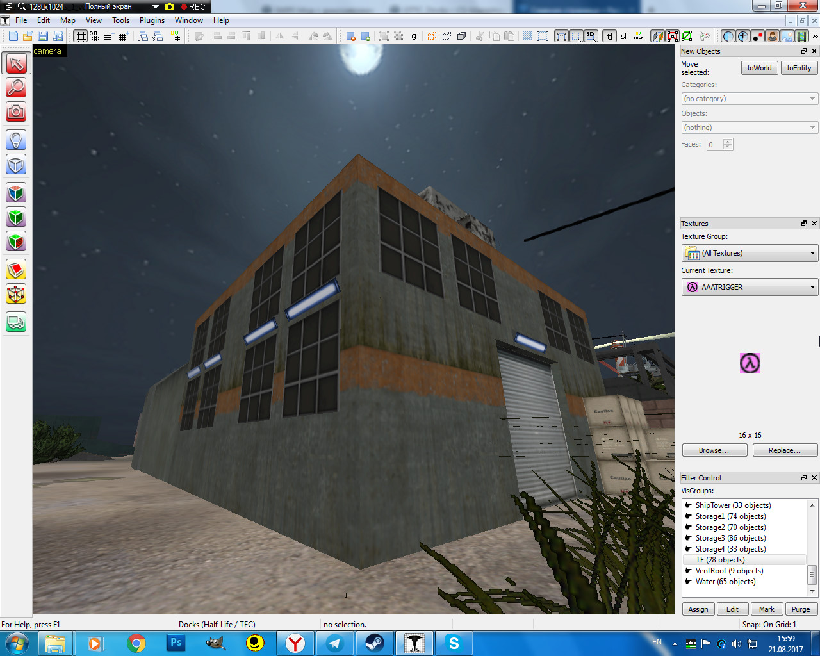This screenshot has width=820, height=656.
Task: Click the Purge visgroup button
Action: pos(801,609)
